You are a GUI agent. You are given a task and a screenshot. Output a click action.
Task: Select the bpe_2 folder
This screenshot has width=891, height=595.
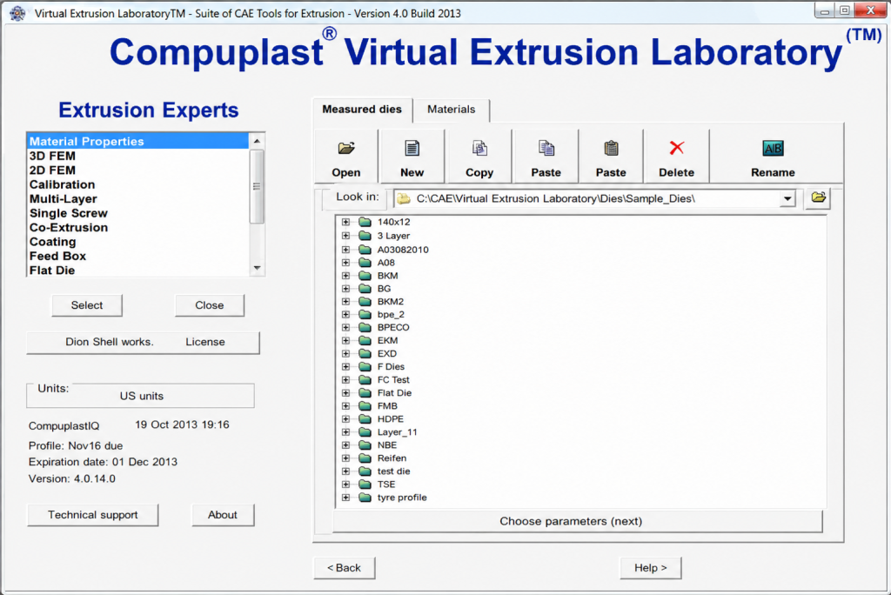(x=391, y=315)
